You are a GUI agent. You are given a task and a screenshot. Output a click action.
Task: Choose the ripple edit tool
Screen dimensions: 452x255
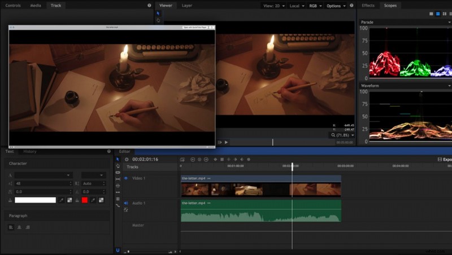click(118, 192)
